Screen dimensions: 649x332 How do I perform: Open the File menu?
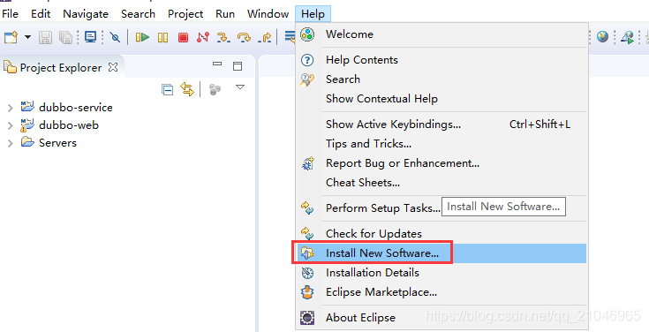coord(10,13)
